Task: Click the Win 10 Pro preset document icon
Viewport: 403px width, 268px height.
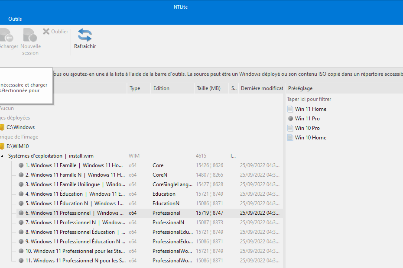Action: 290,128
